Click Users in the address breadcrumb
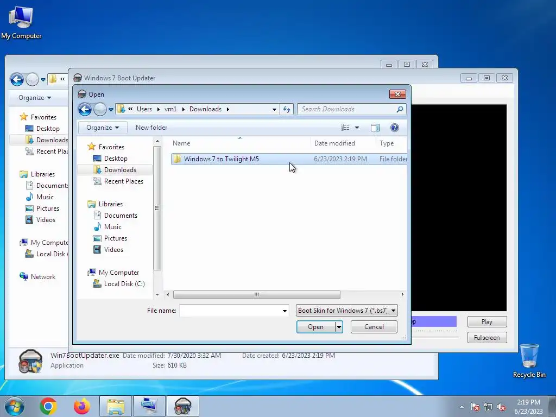 (144, 109)
